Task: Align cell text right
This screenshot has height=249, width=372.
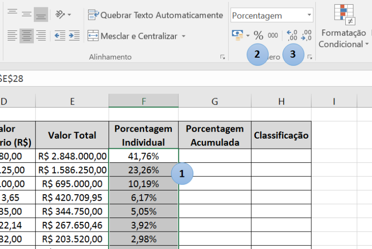Action: click(41, 36)
